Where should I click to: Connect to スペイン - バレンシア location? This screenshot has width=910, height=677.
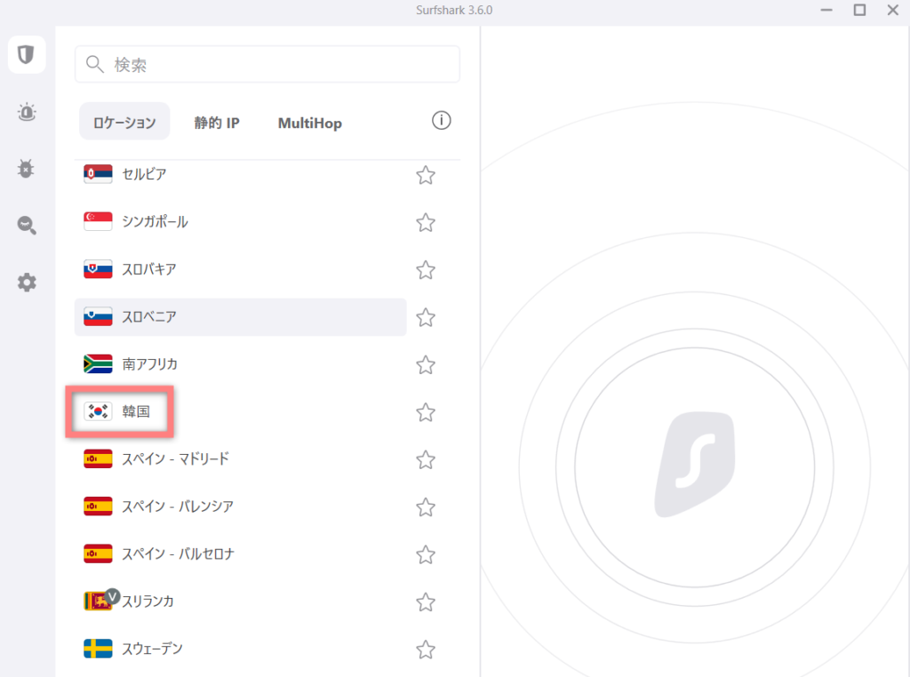click(240, 507)
